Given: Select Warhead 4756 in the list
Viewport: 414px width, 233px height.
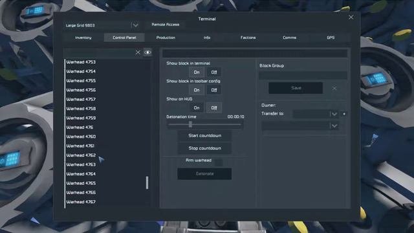Looking at the screenshot, I should (81, 90).
